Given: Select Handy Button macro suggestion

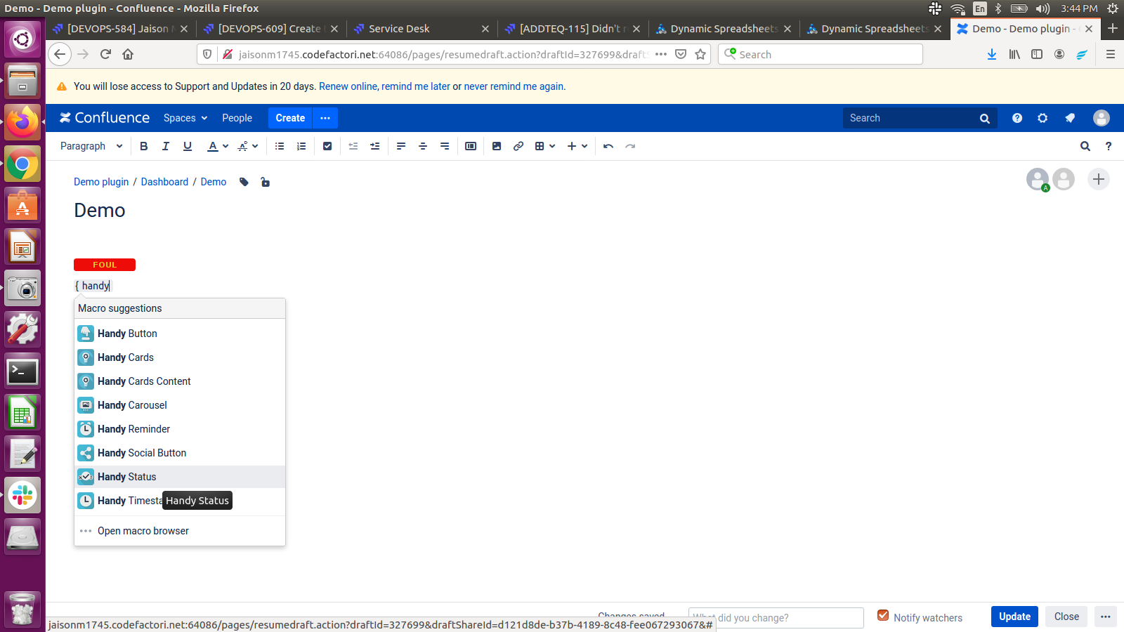Looking at the screenshot, I should [180, 334].
